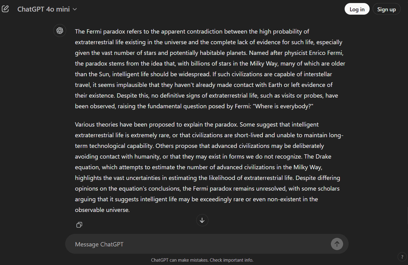Click the final words "observable universe."
The width and height of the screenshot is (408, 265).
[102, 210]
